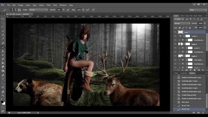Select the Clone Stamp tool
Viewport: 208px width, 117px height.
click(3, 51)
